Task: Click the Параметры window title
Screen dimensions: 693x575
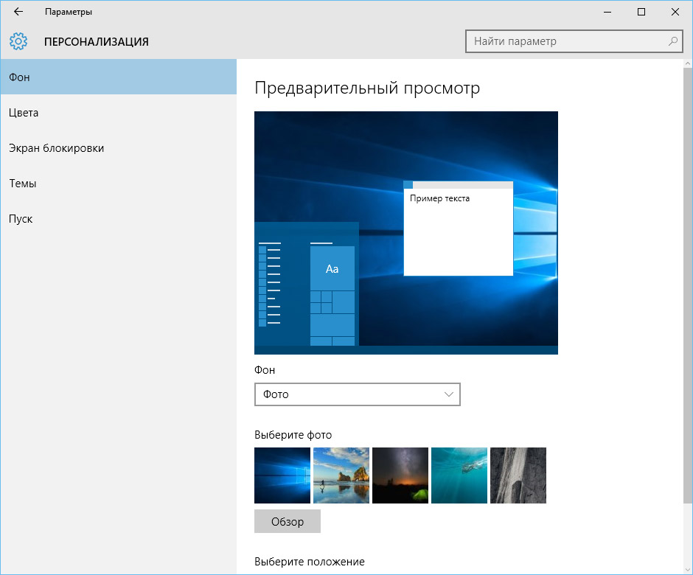Action: (x=69, y=12)
